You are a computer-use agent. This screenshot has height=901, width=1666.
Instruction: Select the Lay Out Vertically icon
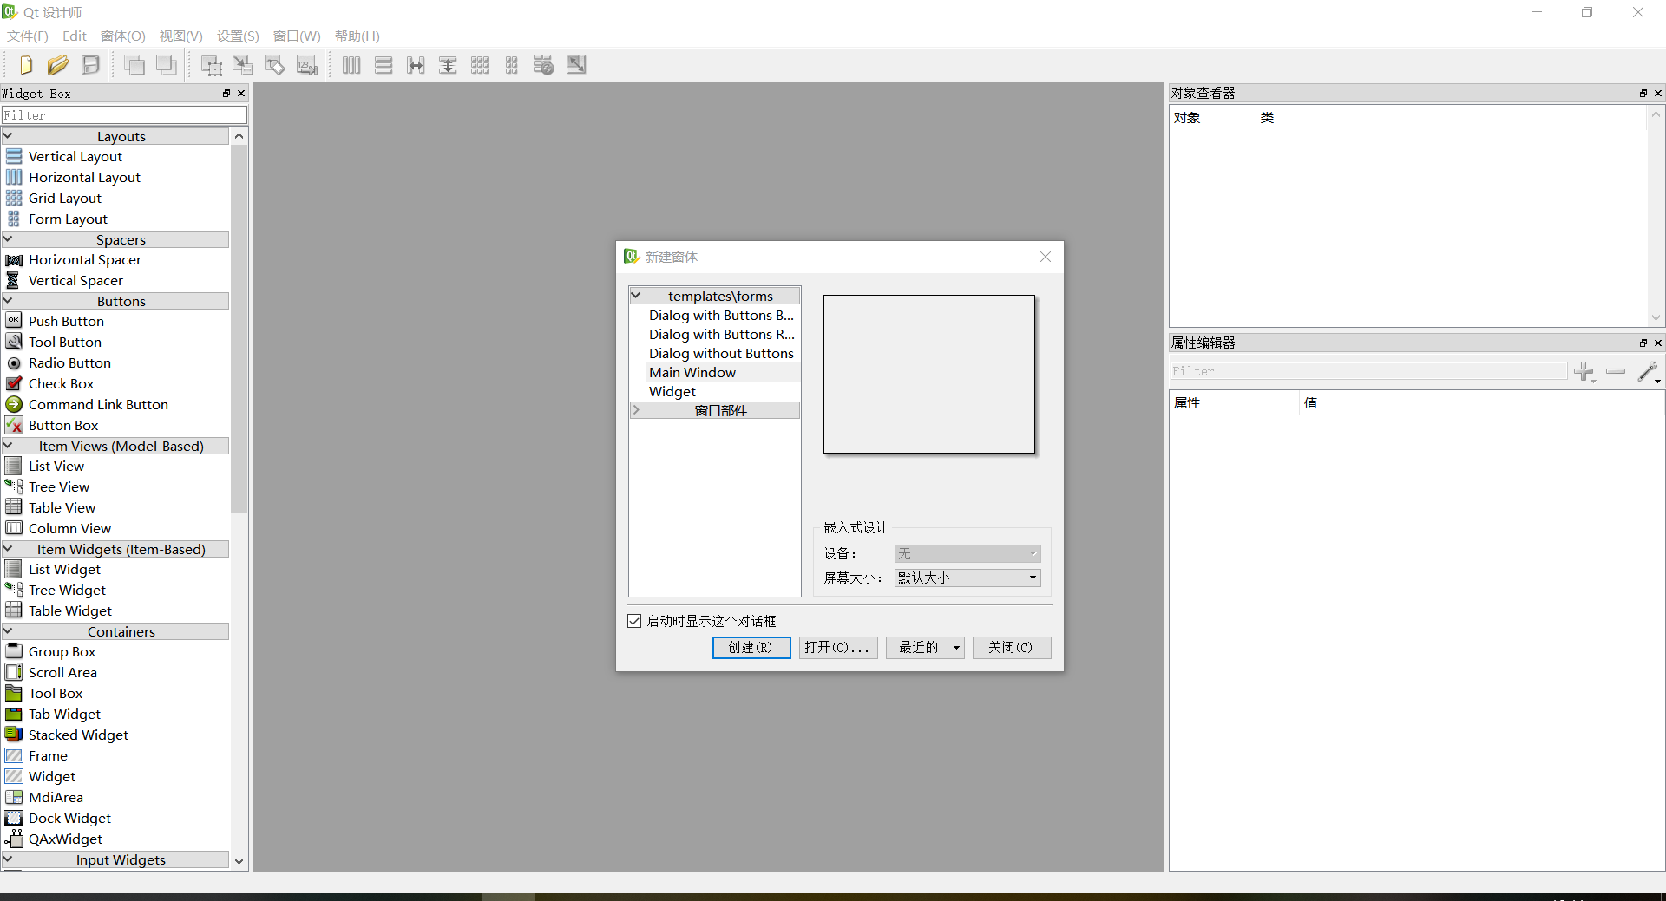point(384,64)
